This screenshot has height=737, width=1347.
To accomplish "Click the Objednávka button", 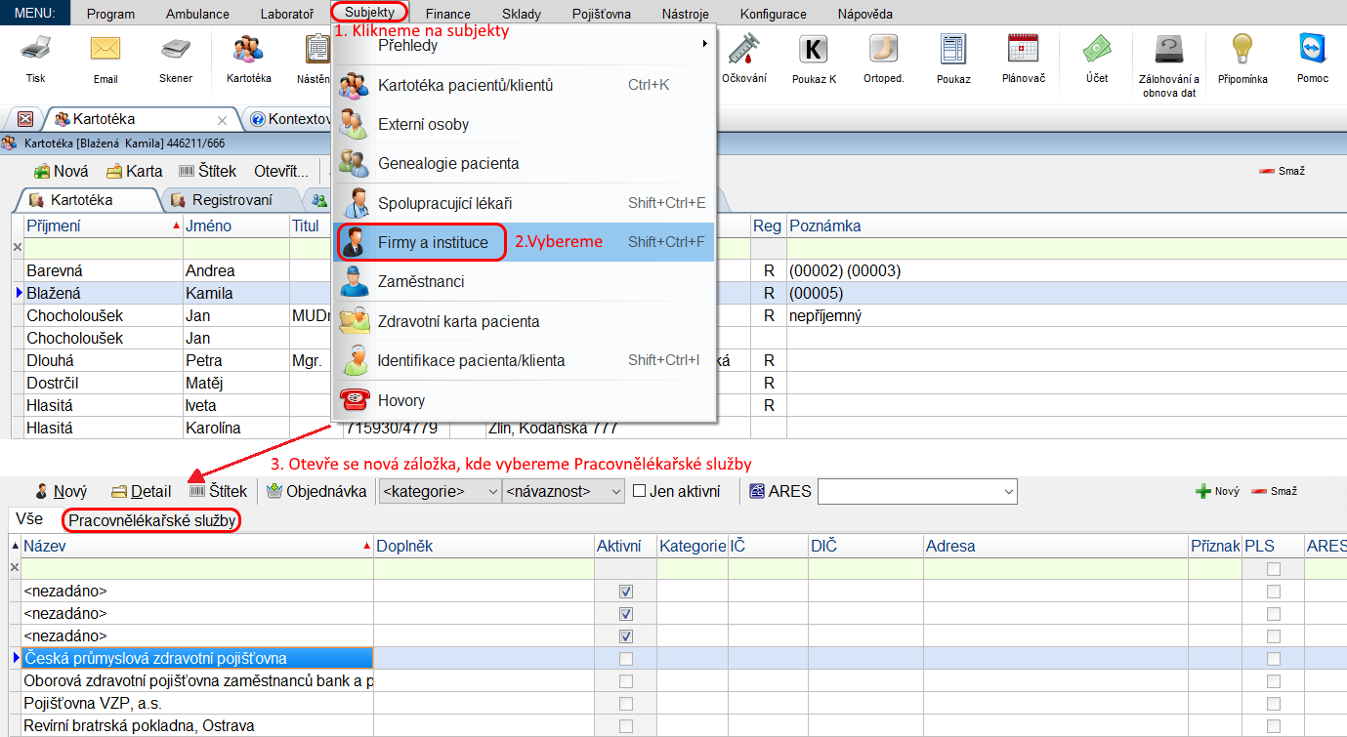I will (316, 491).
